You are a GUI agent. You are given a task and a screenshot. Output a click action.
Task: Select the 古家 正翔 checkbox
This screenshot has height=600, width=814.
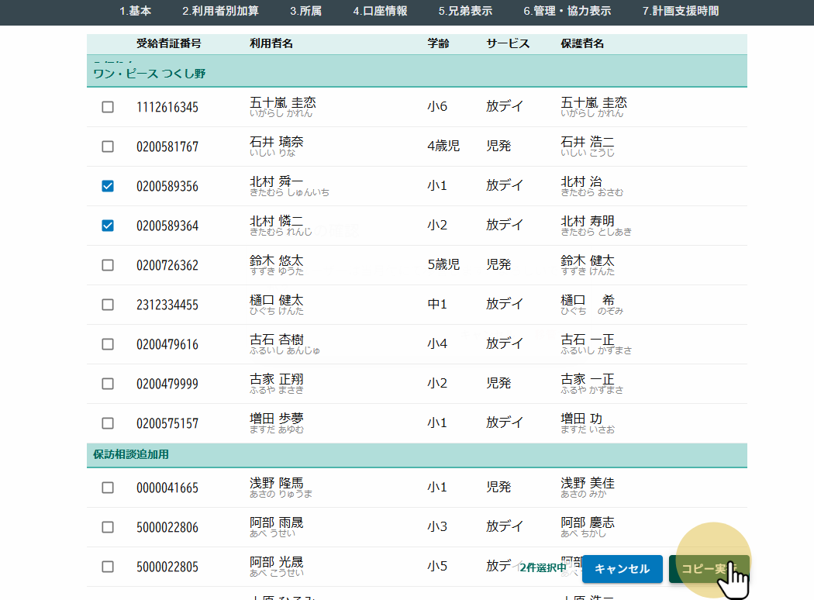(x=108, y=384)
